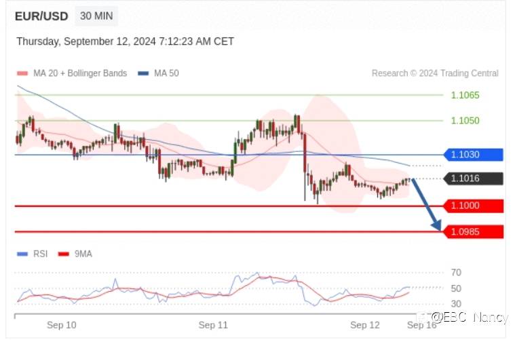Click the 'MA 20 + Bollinger Bands' legend label
The width and height of the screenshot is (515, 340).
(x=80, y=73)
